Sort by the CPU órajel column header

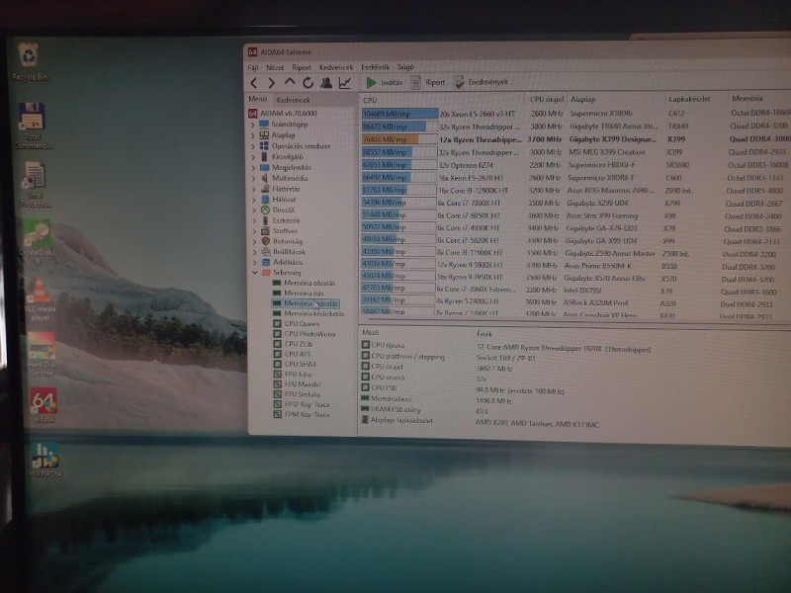tap(547, 100)
